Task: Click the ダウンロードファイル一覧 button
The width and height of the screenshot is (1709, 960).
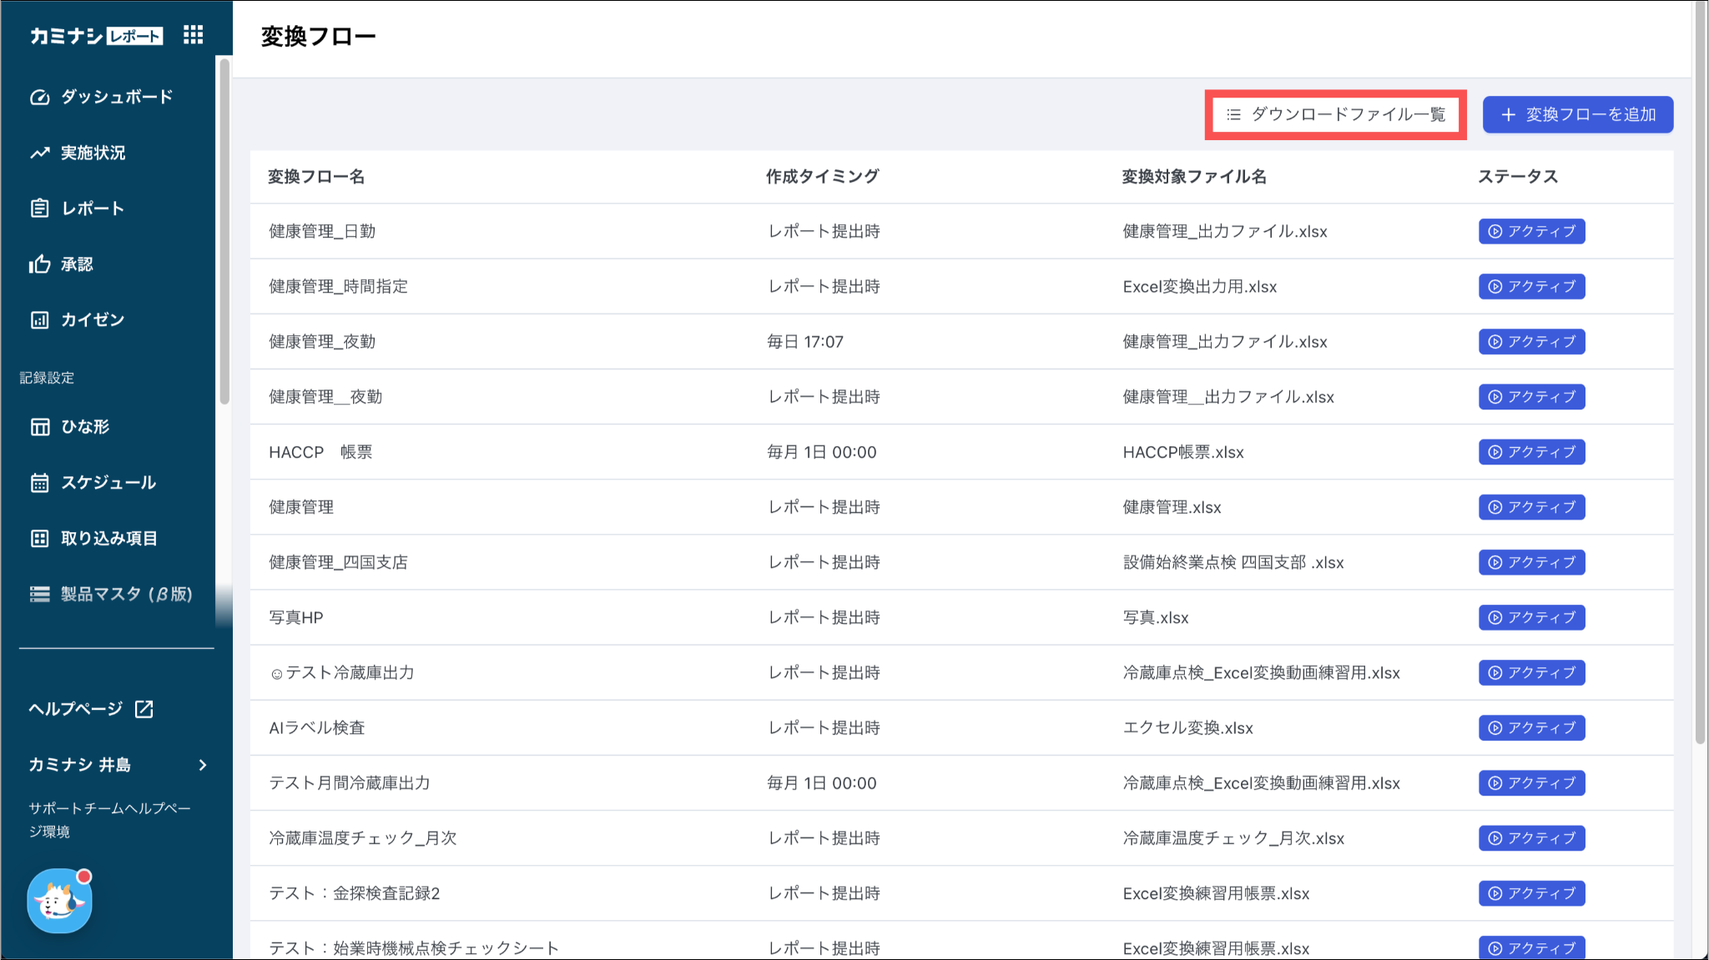Action: [1335, 114]
